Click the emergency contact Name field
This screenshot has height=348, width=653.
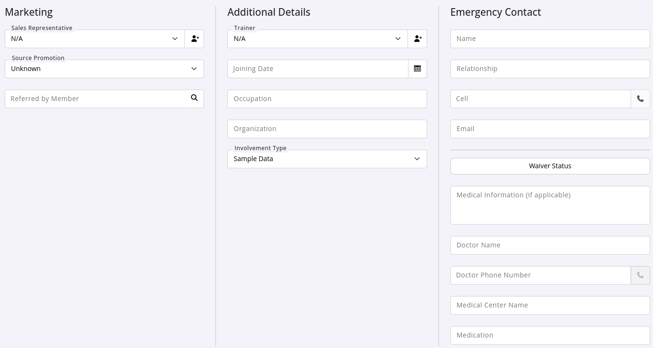click(x=550, y=39)
